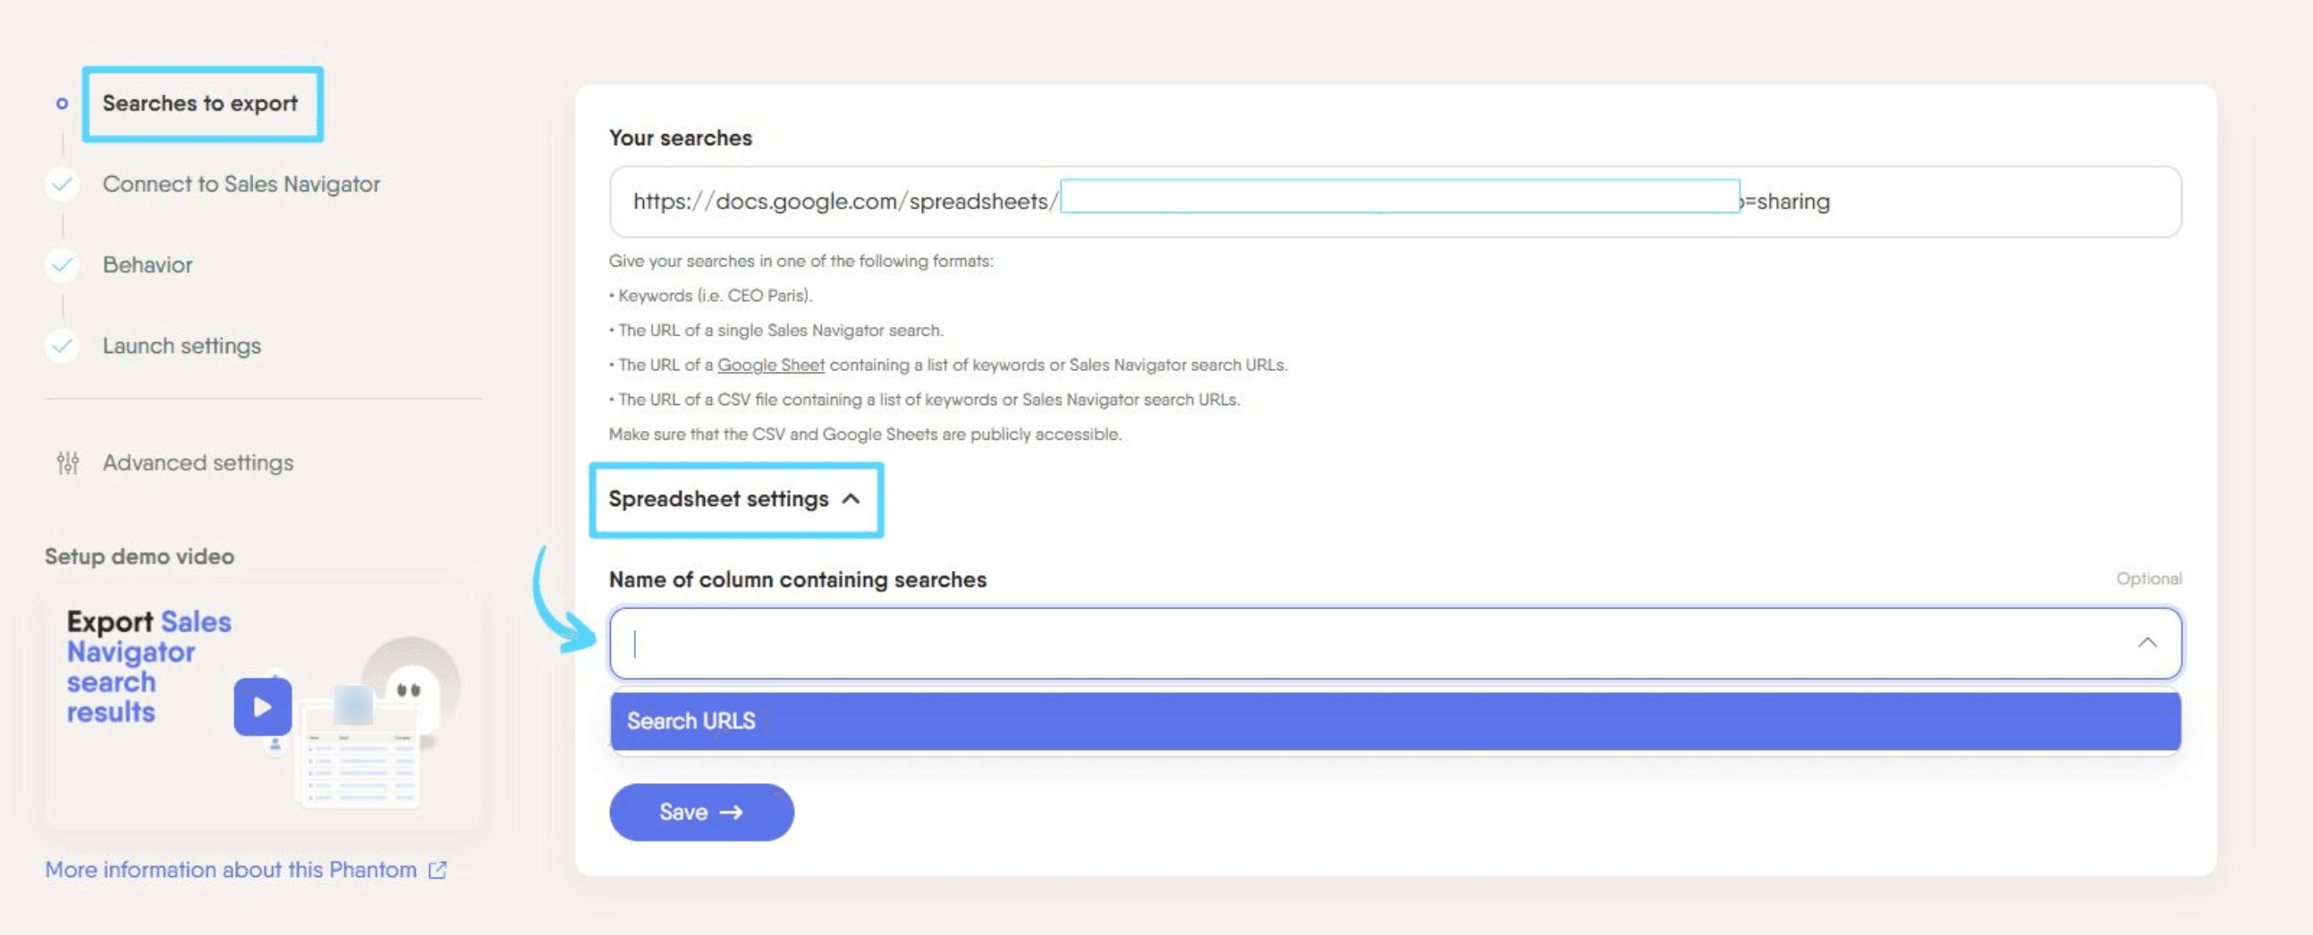This screenshot has height=935, width=2313.
Task: Open the Launch settings step
Action: pos(182,345)
